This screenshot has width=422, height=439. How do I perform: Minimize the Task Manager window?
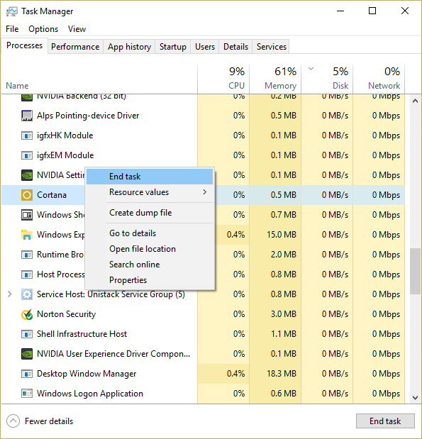click(340, 11)
